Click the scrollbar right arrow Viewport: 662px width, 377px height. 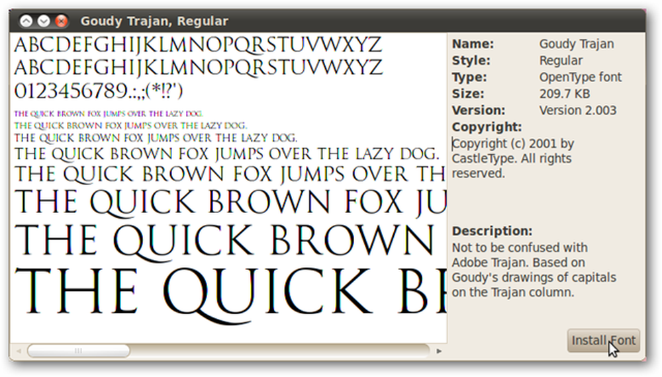tap(439, 351)
